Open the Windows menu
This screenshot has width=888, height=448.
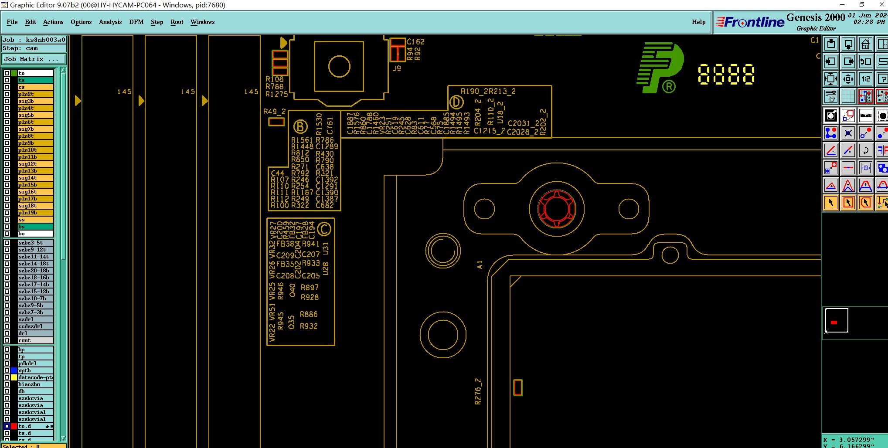click(203, 22)
